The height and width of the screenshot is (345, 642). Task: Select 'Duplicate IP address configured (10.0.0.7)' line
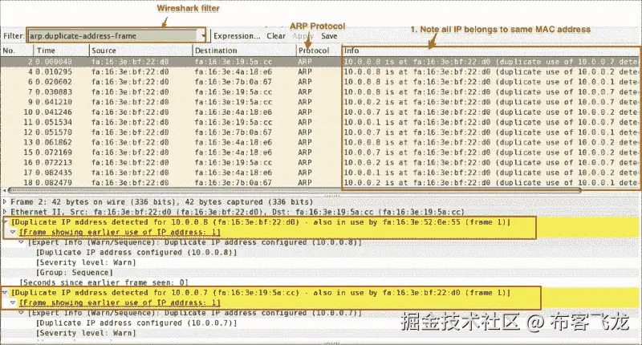point(136,323)
